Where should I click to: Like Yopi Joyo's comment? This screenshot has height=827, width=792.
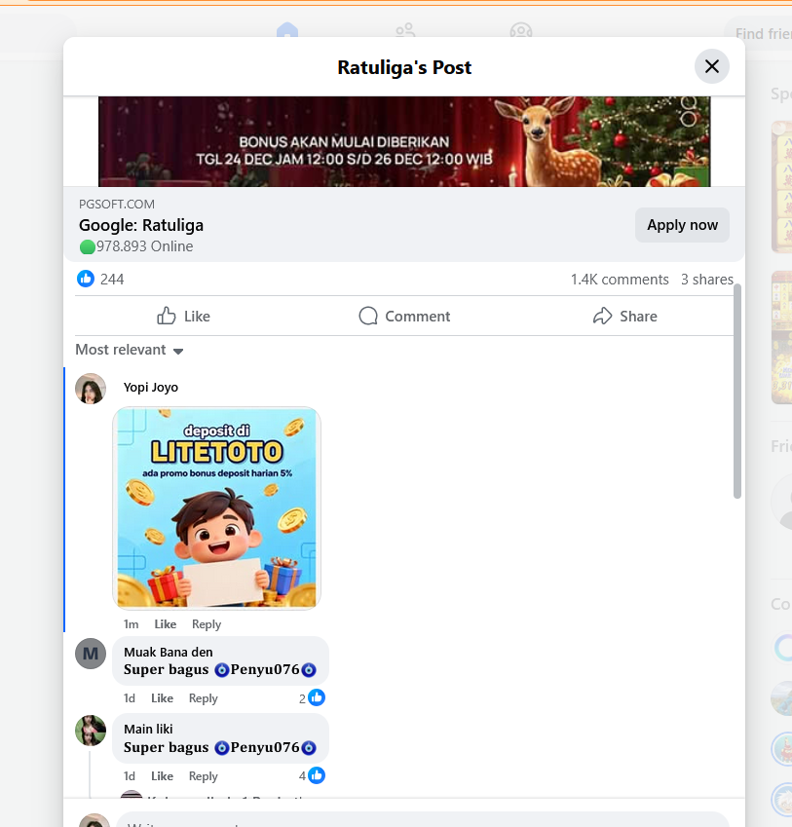[165, 624]
